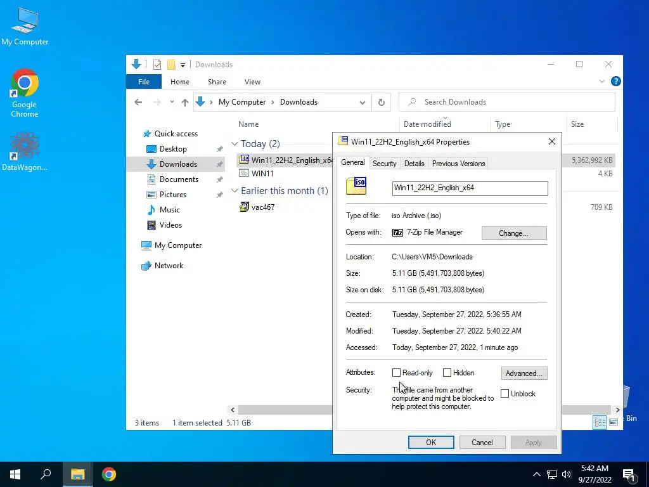Sort by Type column header
The height and width of the screenshot is (487, 649).
point(503,124)
